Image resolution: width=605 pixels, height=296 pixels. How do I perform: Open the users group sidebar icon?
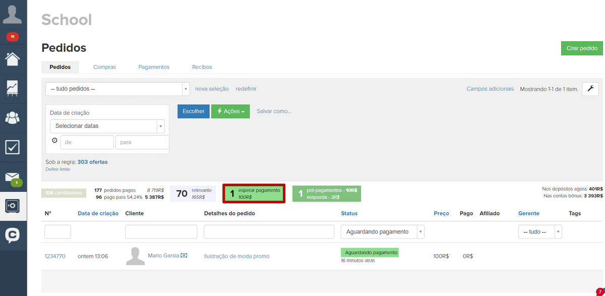[13, 118]
